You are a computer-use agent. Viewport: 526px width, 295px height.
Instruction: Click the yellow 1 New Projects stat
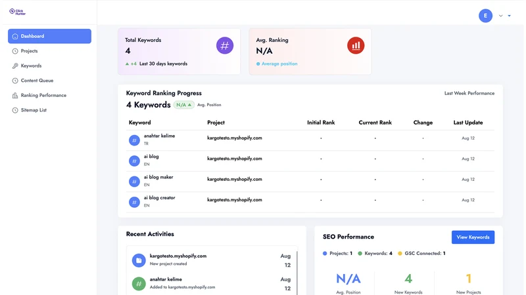coord(469,279)
